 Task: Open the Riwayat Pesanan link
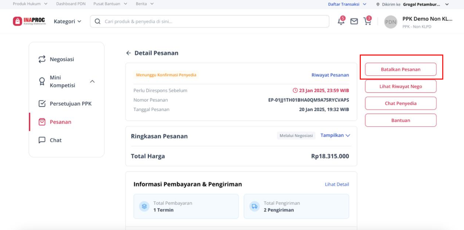pos(330,75)
